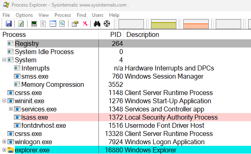Click the DLL/handle view toolbar icon
This screenshot has height=154, width=251.
(x=62, y=24)
